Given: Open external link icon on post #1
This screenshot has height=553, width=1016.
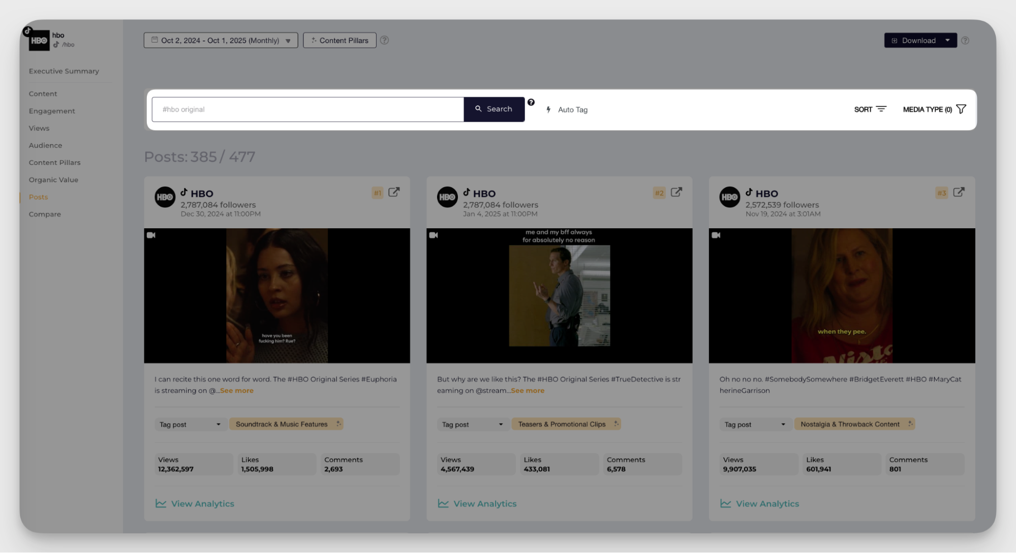Looking at the screenshot, I should [394, 192].
